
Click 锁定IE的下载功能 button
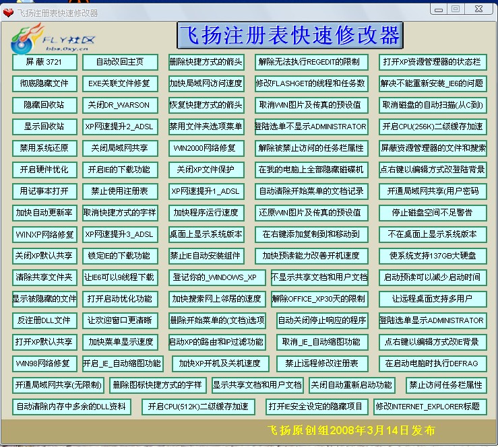point(120,256)
